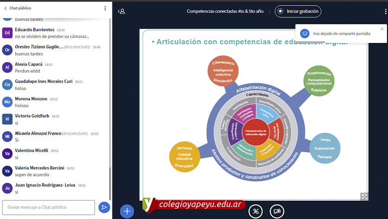Send the chat message with arrow button
The image size is (388, 219).
pyautogui.click(x=104, y=207)
